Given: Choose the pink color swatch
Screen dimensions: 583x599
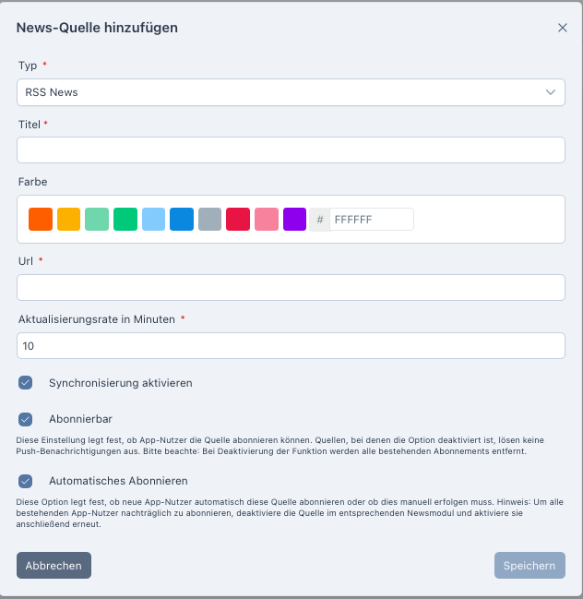Looking at the screenshot, I should (x=267, y=219).
